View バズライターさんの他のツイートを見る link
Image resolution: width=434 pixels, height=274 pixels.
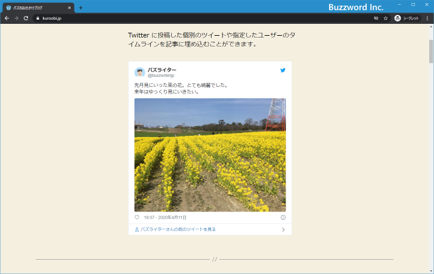178,229
